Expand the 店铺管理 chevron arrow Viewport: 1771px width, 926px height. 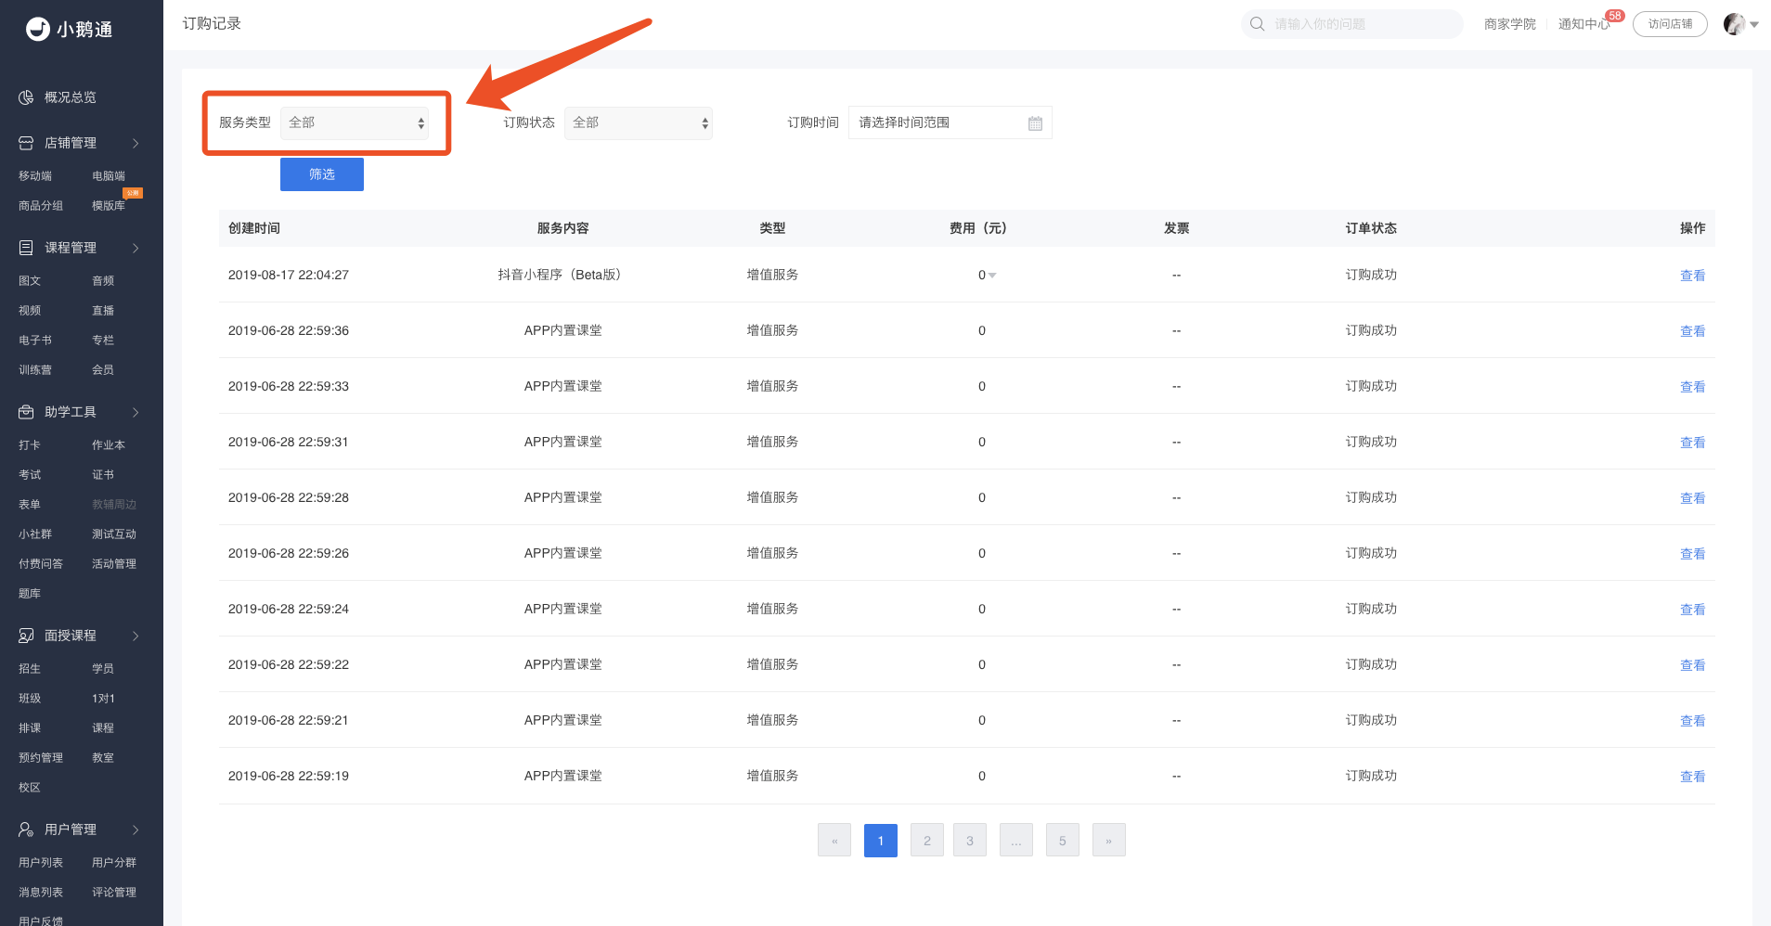pyautogui.click(x=136, y=143)
